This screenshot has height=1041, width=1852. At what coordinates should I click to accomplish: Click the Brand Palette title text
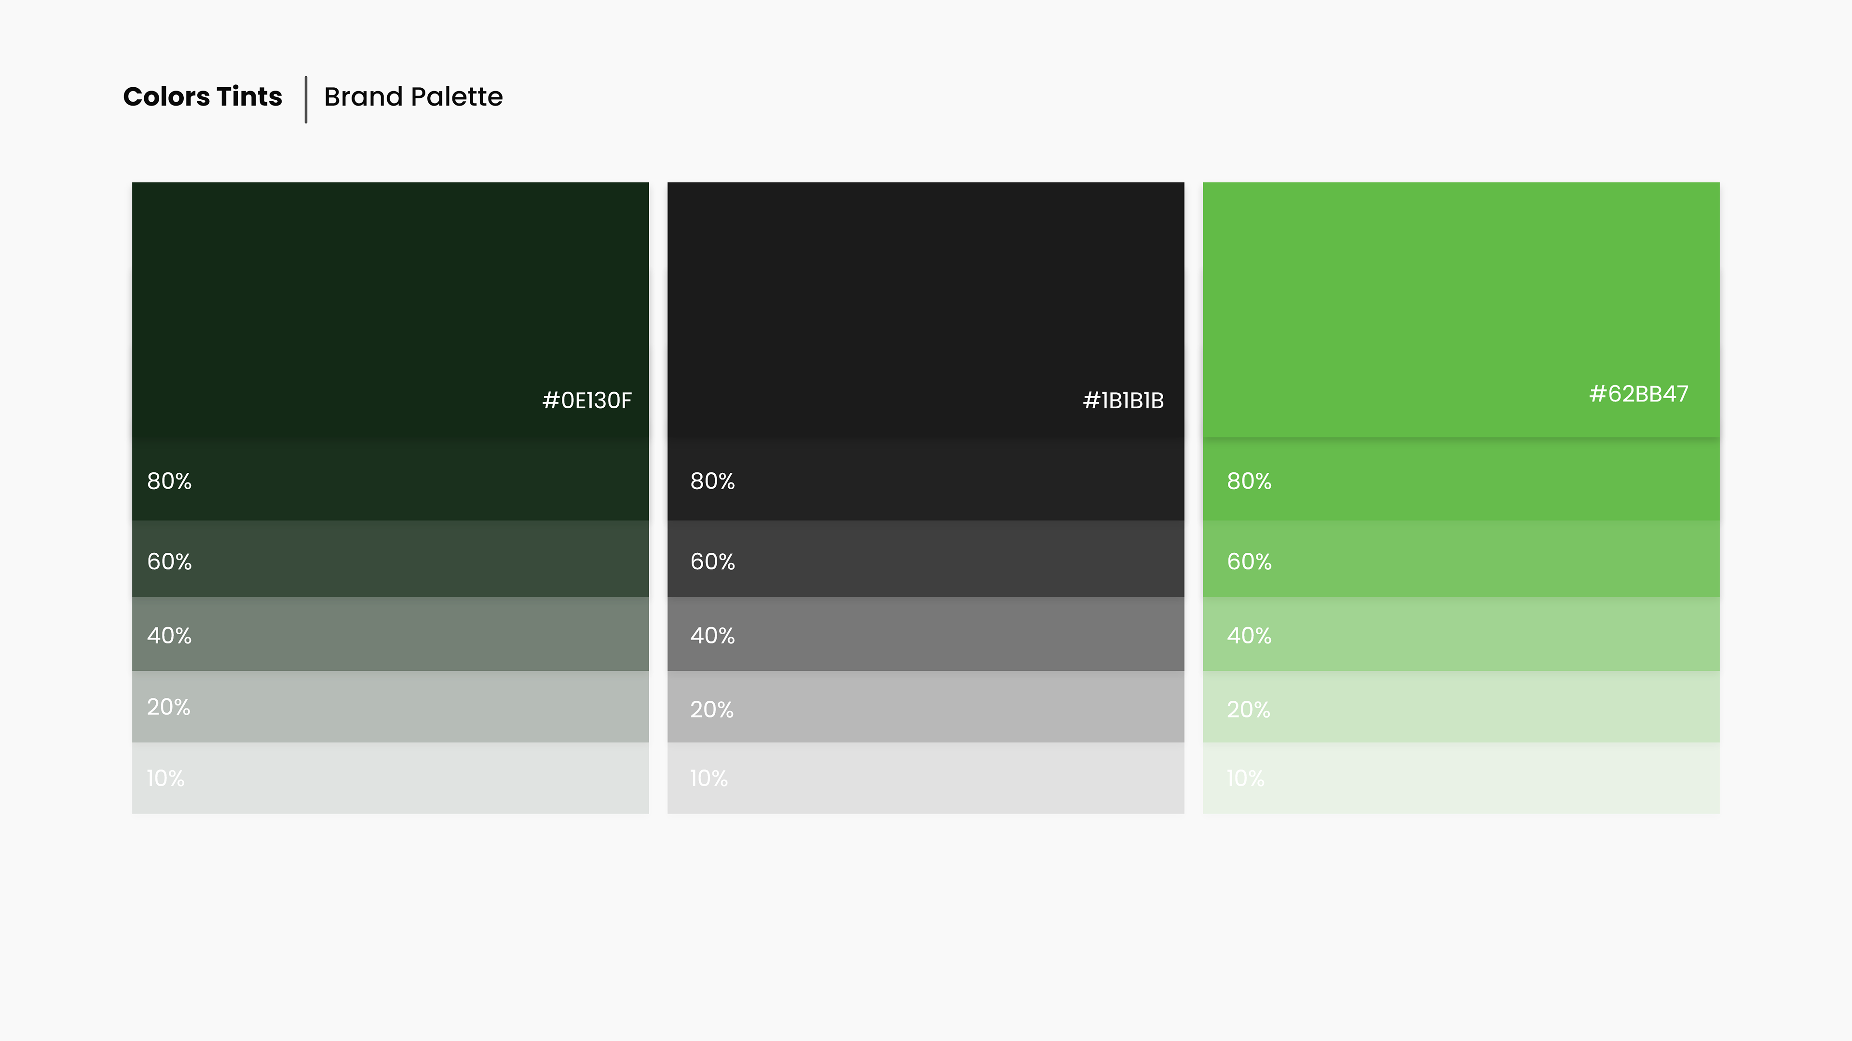[413, 97]
